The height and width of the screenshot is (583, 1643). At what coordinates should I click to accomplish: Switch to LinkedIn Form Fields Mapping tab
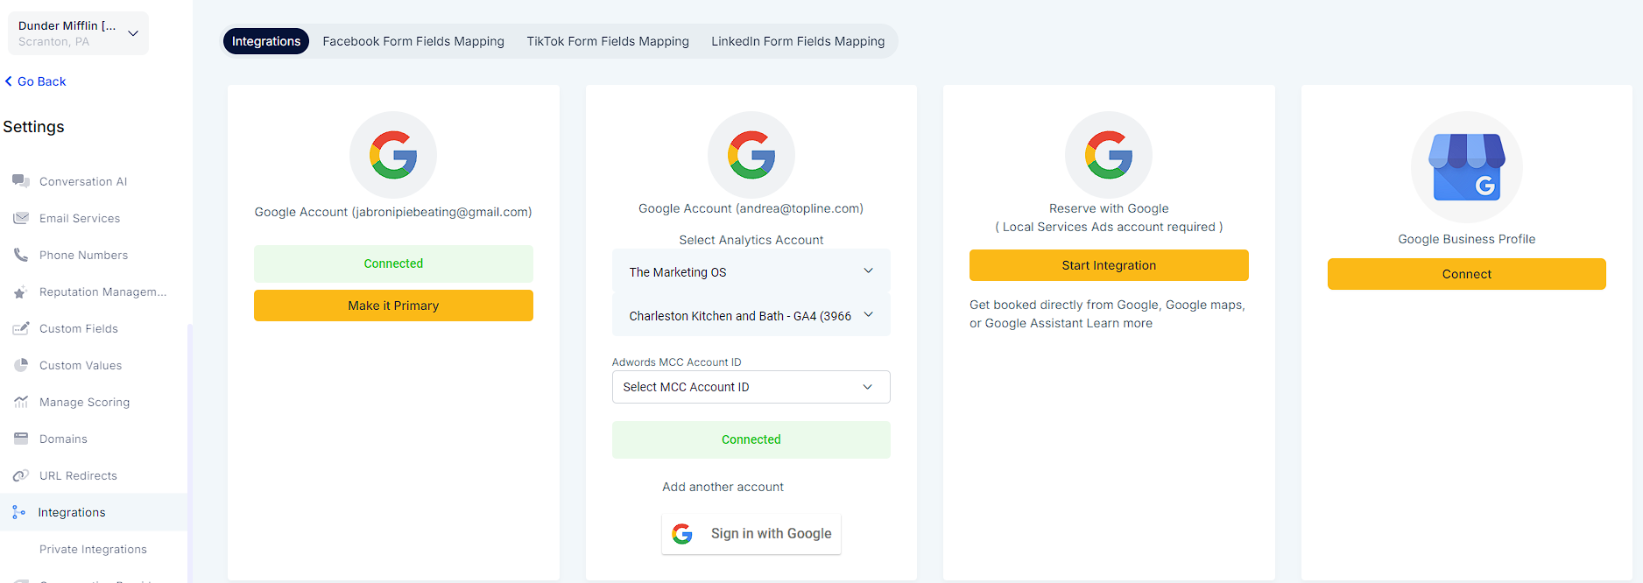798,41
